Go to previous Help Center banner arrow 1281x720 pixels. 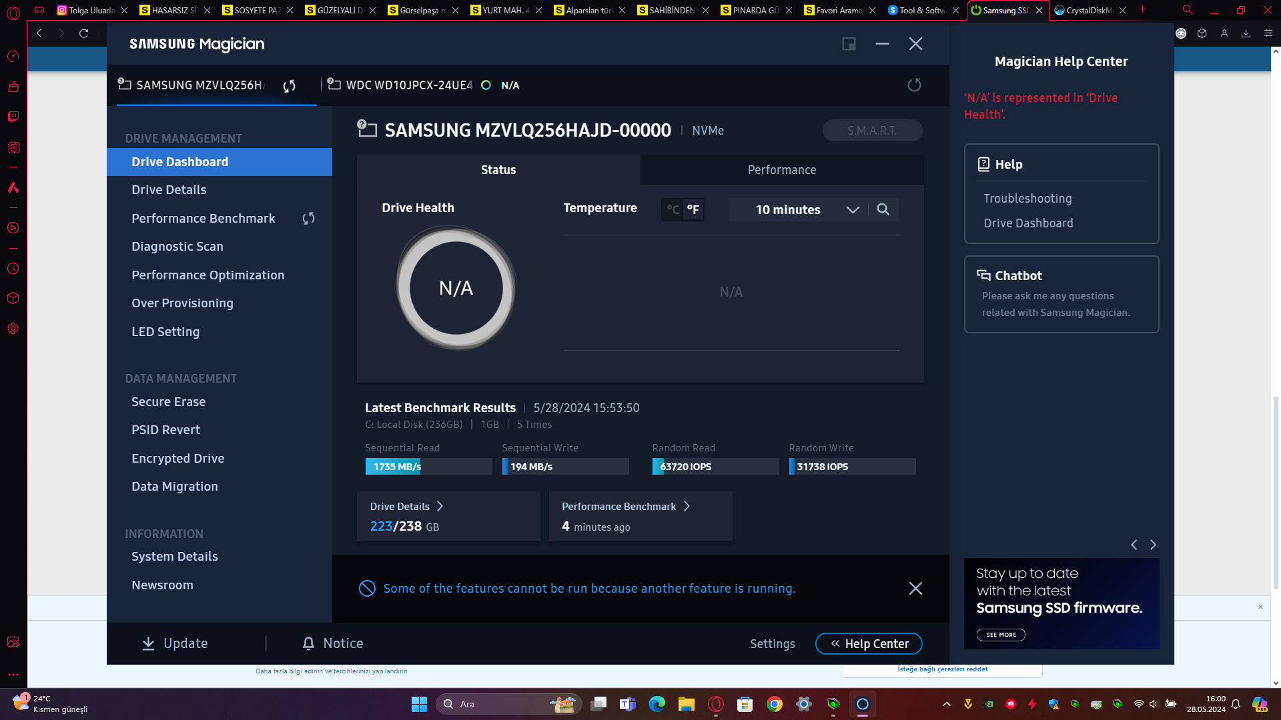tap(1134, 545)
